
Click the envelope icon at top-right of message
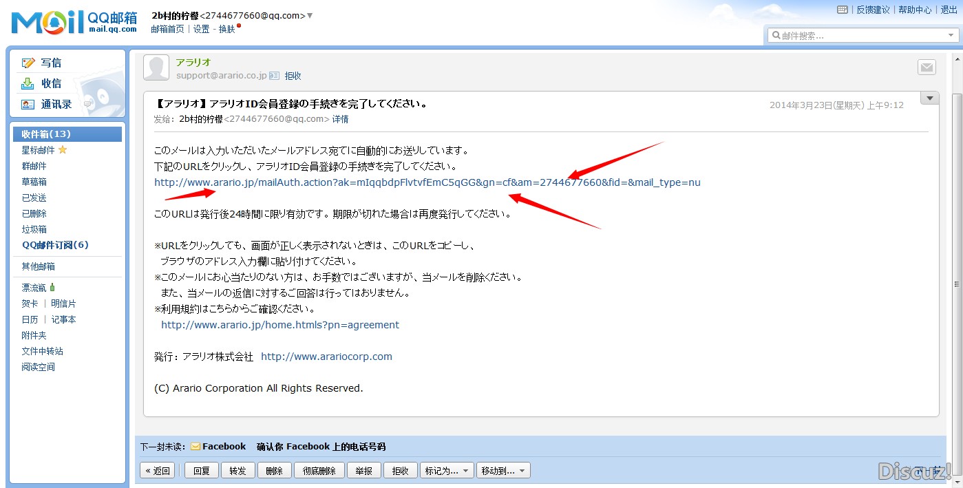(927, 67)
